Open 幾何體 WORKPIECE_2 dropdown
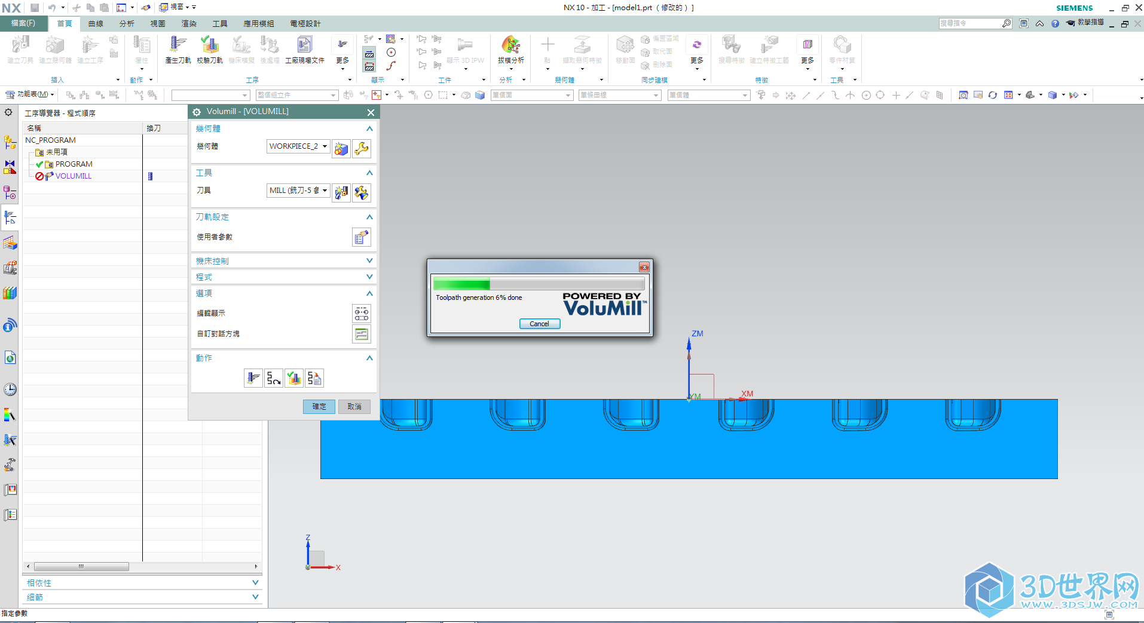1144x623 pixels. click(x=298, y=146)
